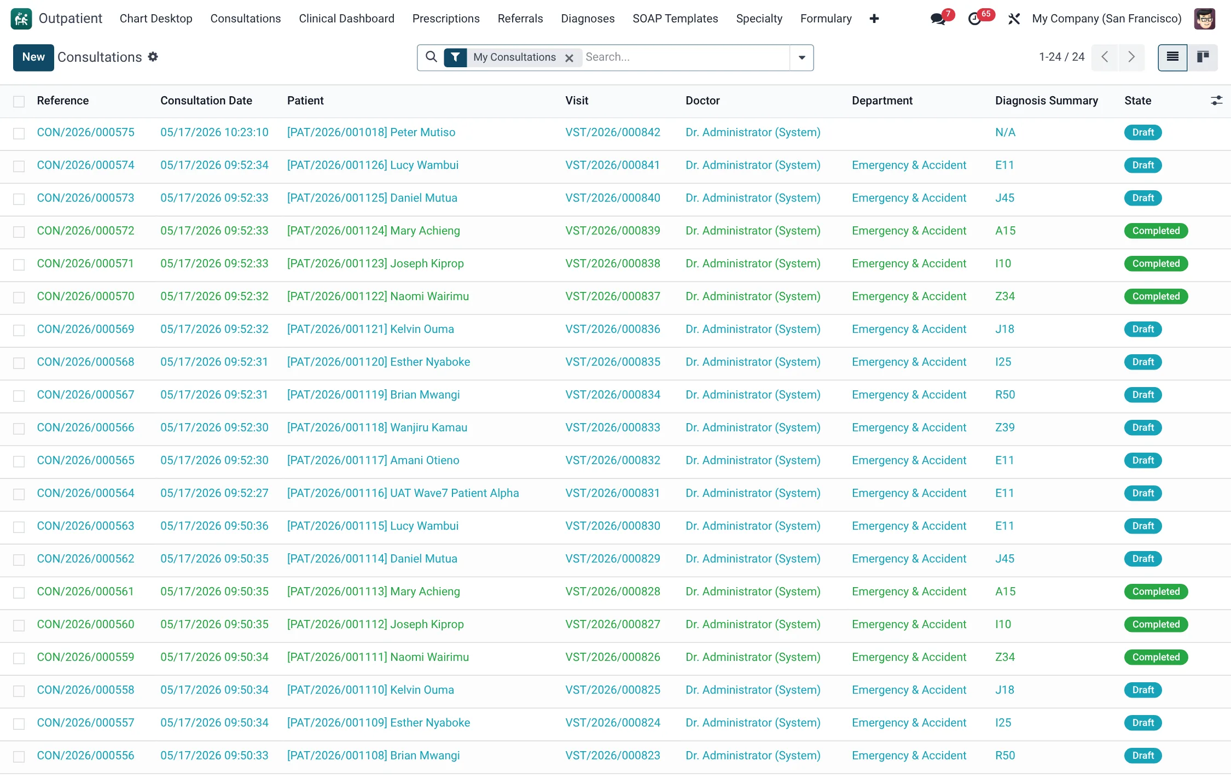Open the Prescriptions menu
This screenshot has height=779, width=1231.
[x=446, y=19]
